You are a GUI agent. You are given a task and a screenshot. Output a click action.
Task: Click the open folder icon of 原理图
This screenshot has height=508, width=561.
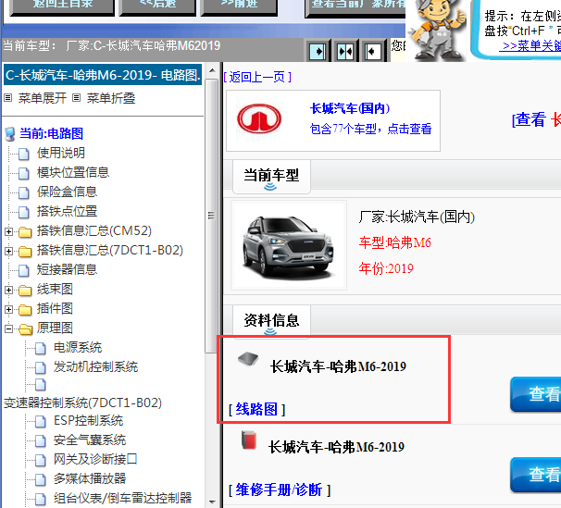[x=25, y=328]
